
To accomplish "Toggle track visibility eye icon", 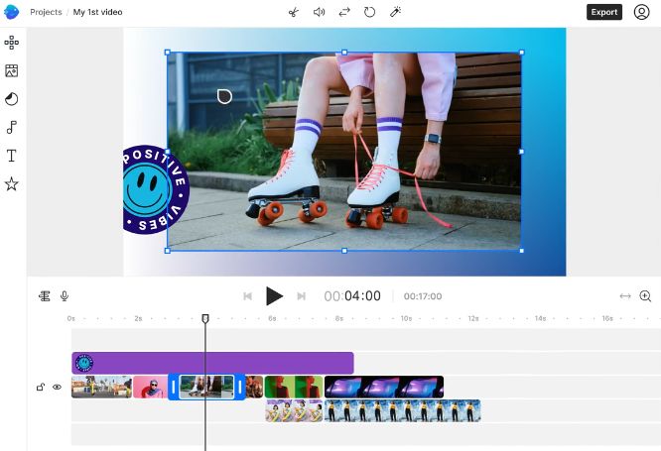I will [57, 387].
